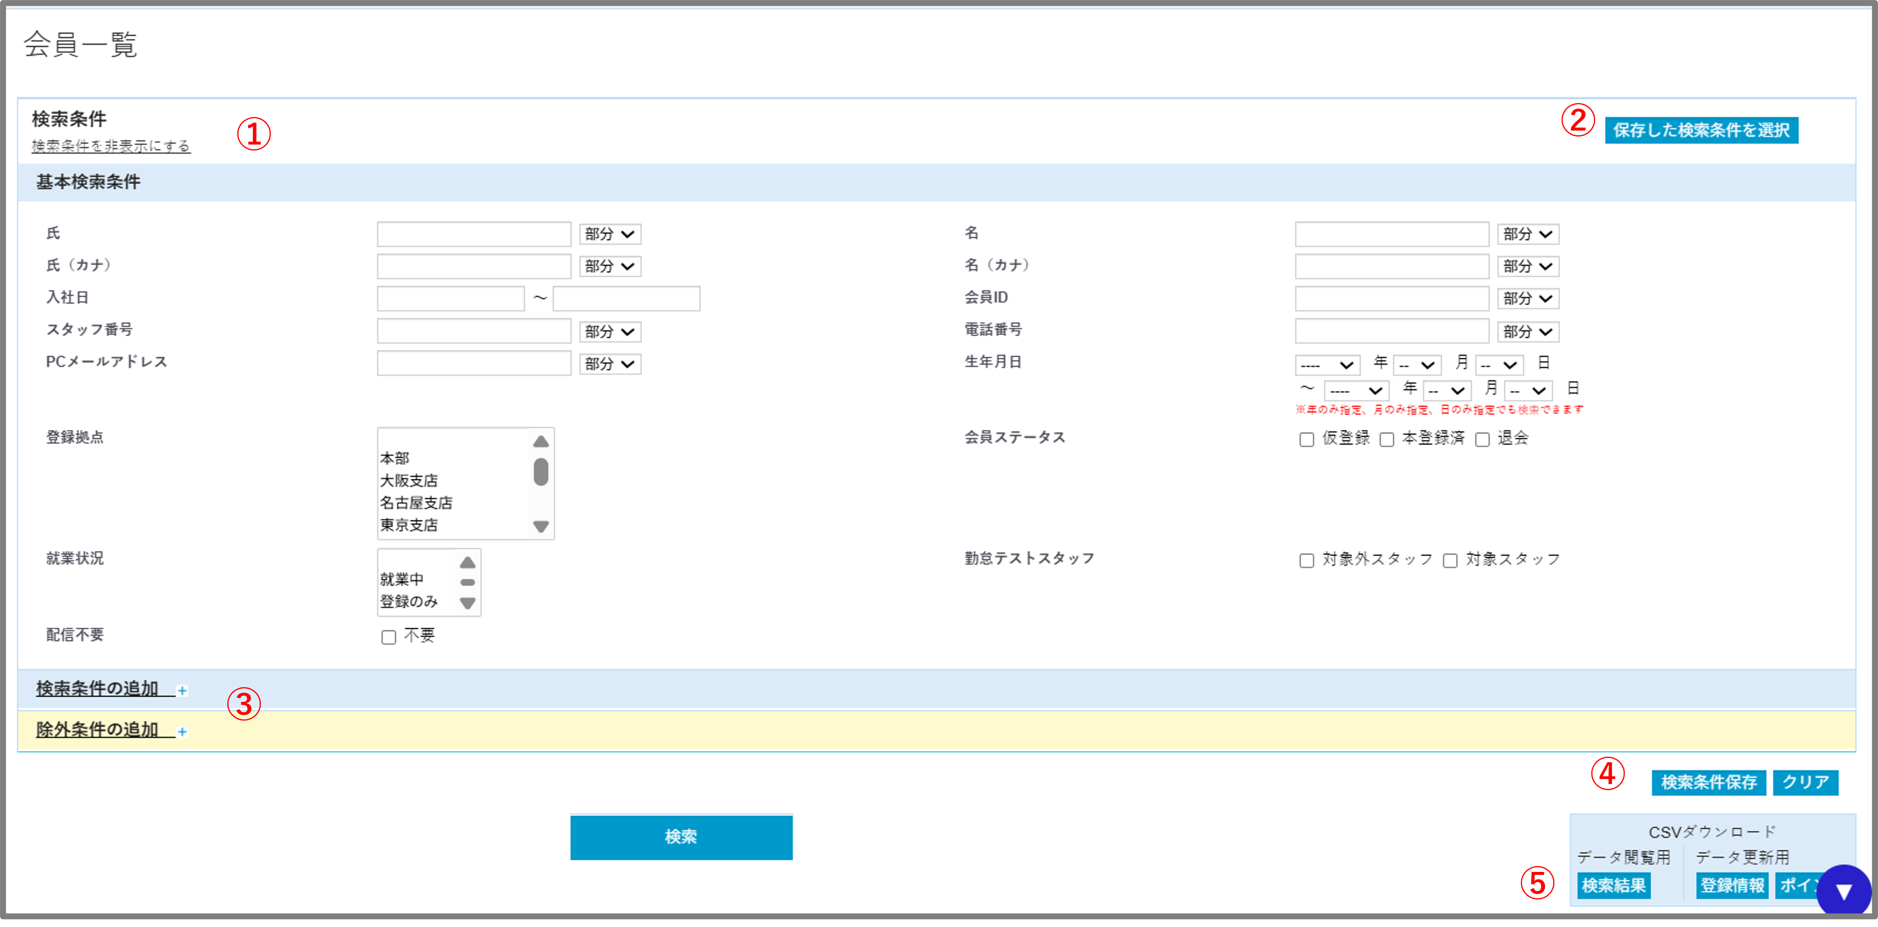Click the 検索条件保存 button

(x=1709, y=783)
